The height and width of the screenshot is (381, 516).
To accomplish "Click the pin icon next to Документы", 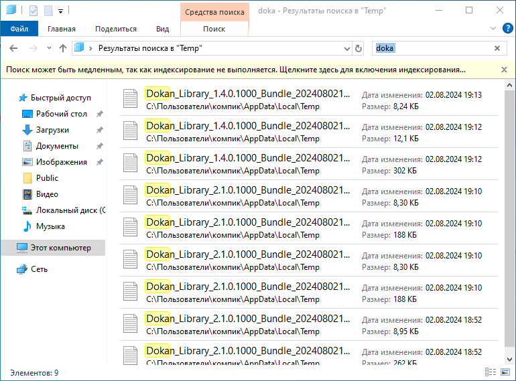I will pos(99,146).
